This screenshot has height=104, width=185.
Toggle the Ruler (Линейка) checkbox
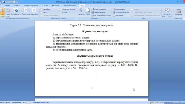[41, 9]
